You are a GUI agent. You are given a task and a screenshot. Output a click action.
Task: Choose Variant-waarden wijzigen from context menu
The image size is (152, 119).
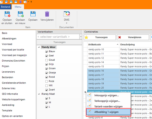[109, 106]
